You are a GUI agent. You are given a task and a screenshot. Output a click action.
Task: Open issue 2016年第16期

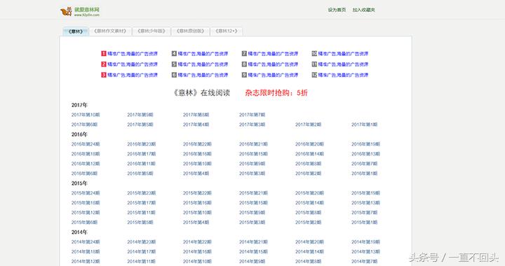pos(197,154)
